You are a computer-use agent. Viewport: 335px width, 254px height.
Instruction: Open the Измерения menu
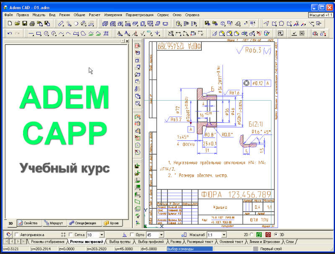point(113,15)
